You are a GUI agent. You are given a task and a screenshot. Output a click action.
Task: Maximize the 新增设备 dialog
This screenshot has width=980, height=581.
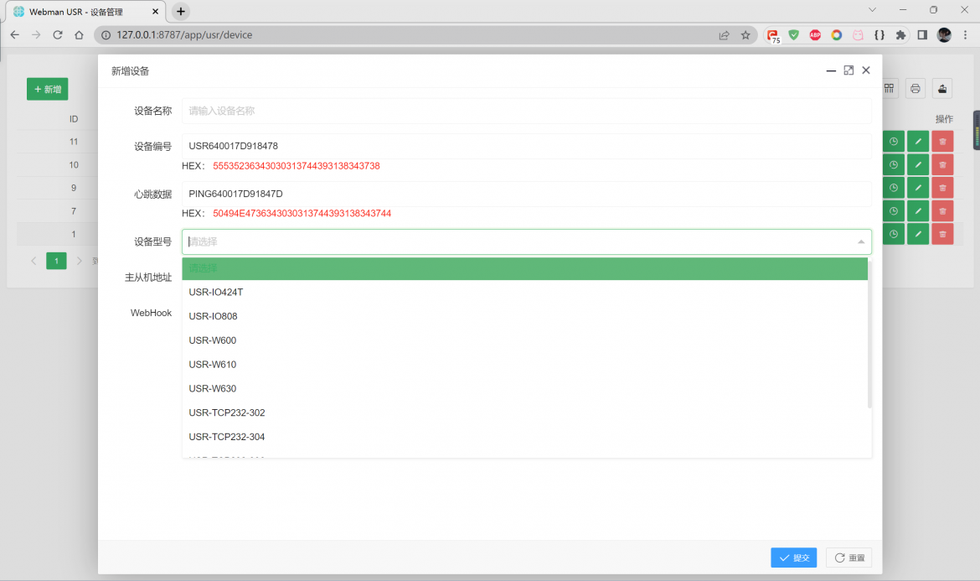pyautogui.click(x=848, y=70)
